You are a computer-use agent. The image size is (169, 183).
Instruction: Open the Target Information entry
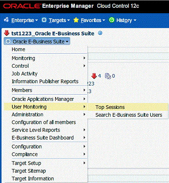tap(33, 178)
